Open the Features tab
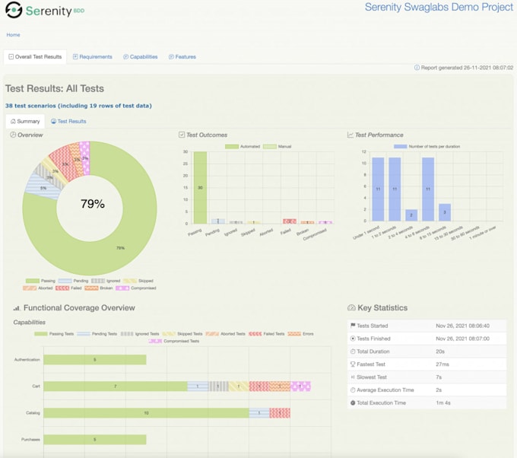The width and height of the screenshot is (517, 458). coord(182,57)
